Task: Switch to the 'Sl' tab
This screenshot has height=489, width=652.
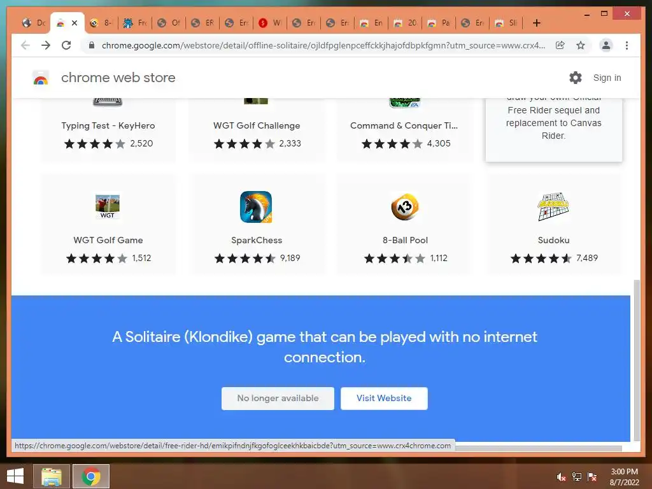Action: click(506, 23)
